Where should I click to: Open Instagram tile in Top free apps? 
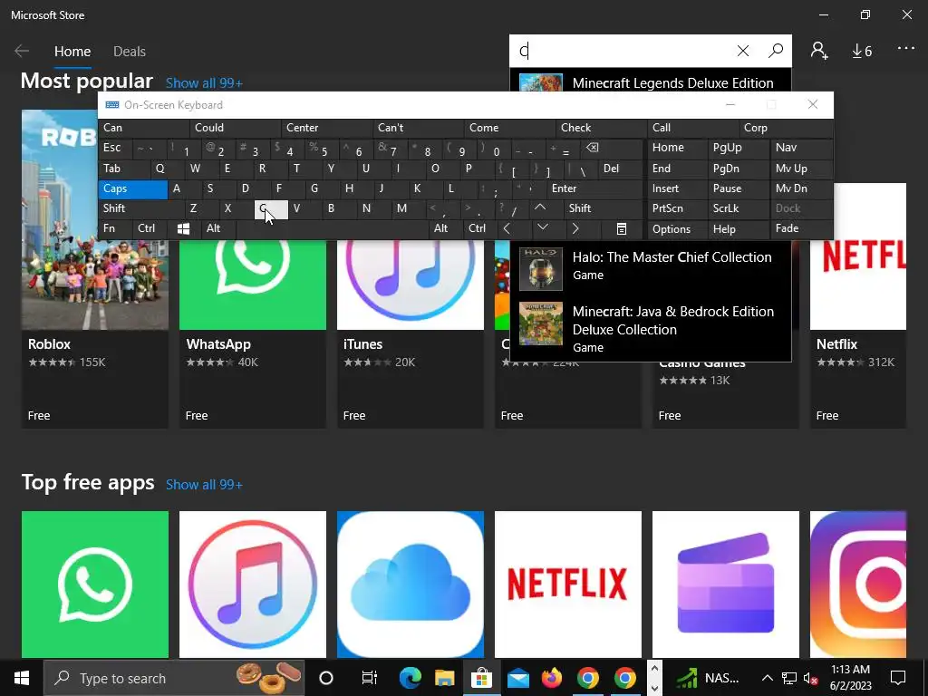pyautogui.click(x=857, y=585)
